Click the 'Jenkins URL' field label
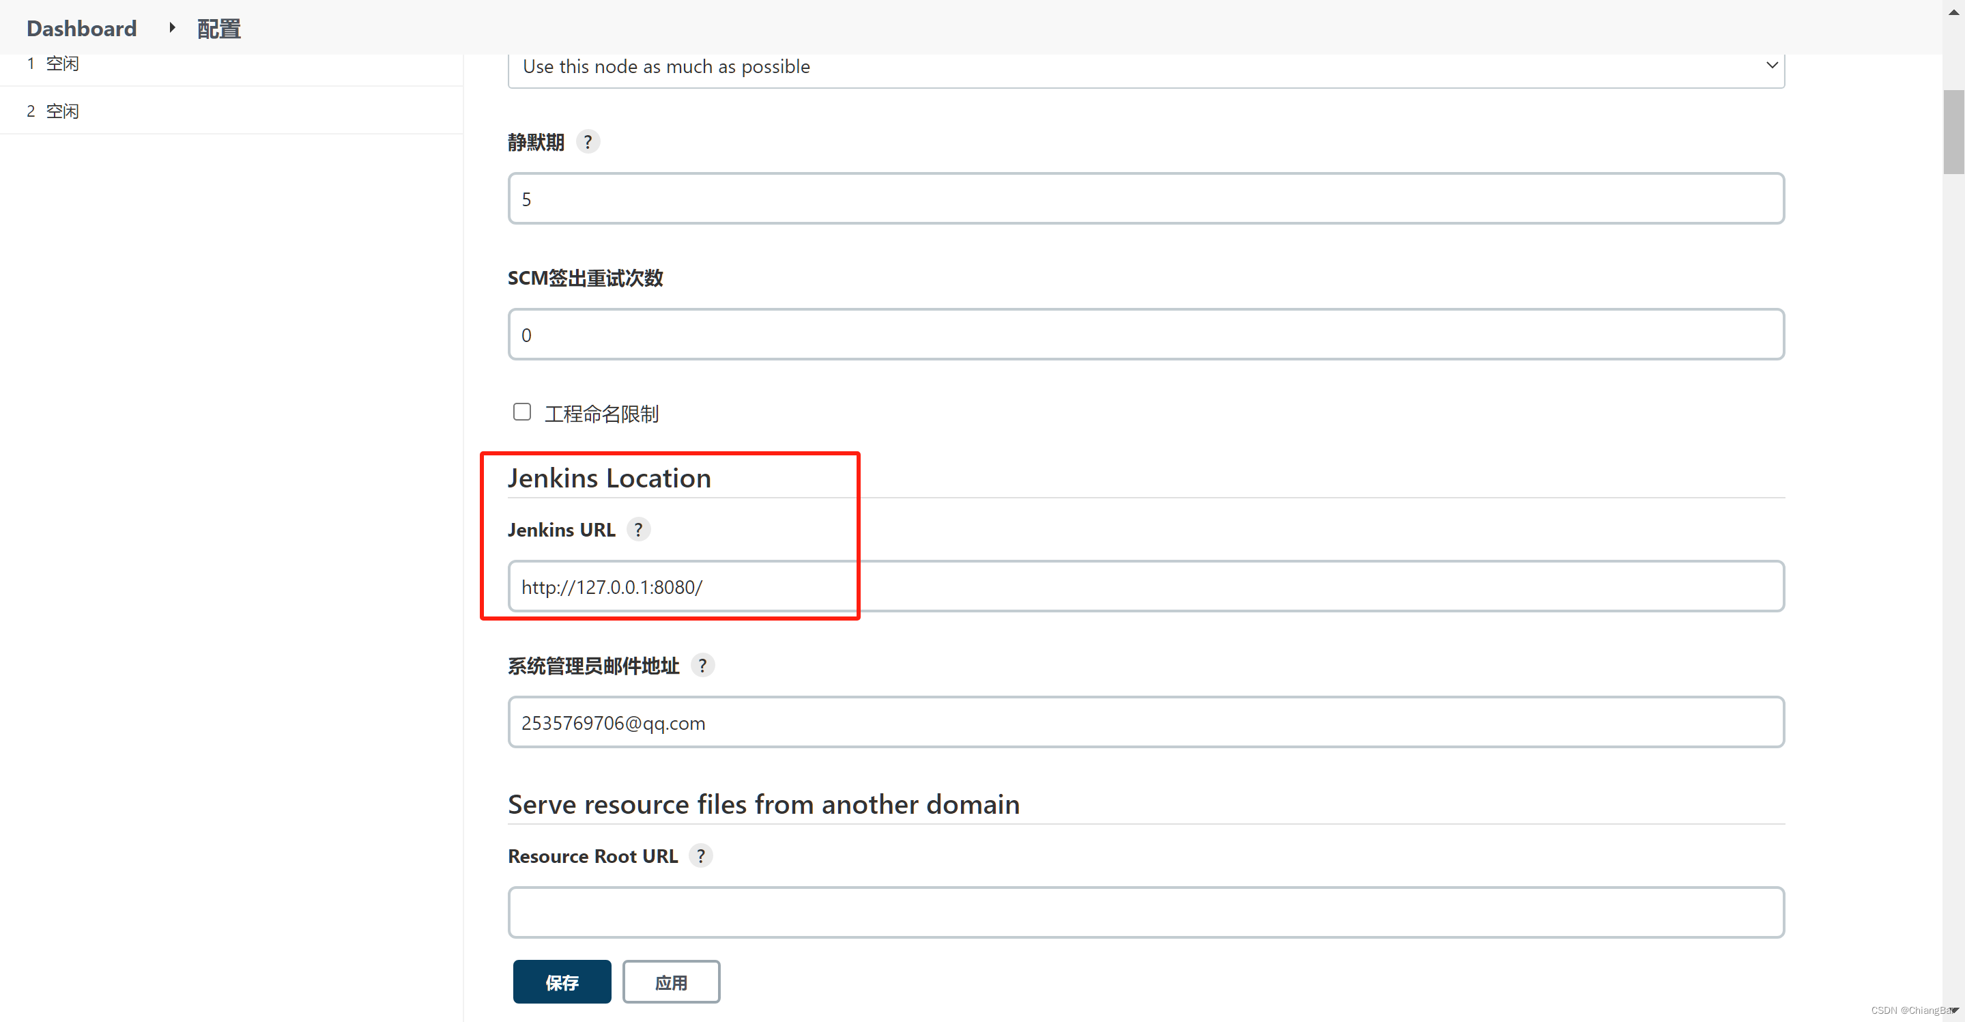 (x=562, y=530)
